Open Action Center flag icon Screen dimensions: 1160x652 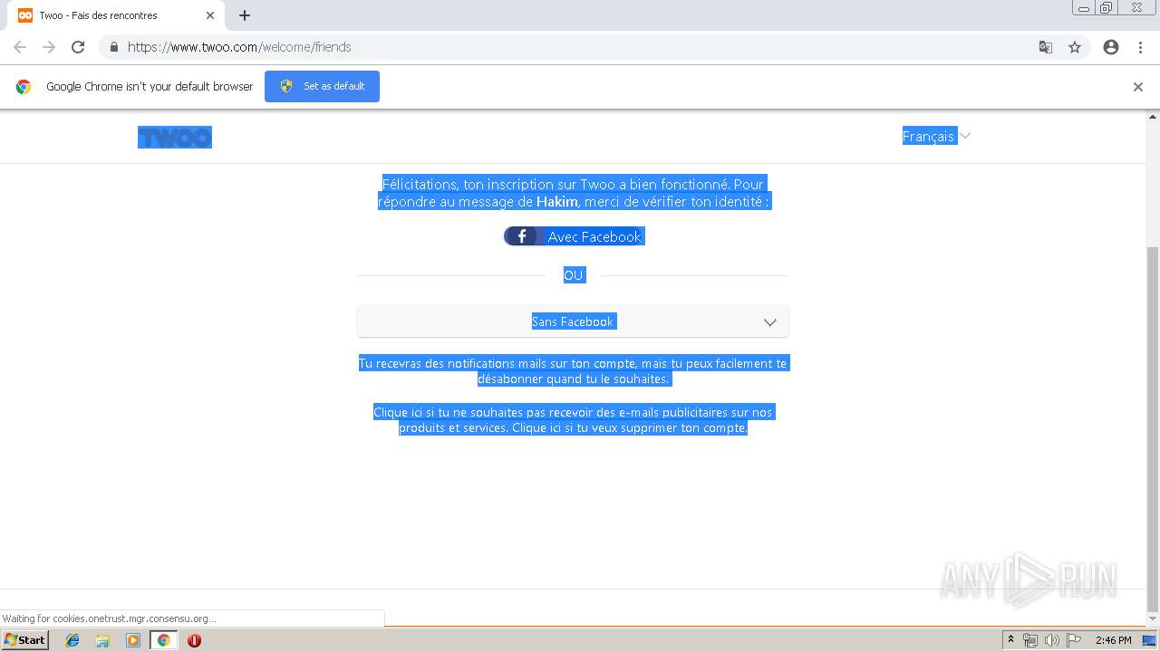coord(1074,640)
